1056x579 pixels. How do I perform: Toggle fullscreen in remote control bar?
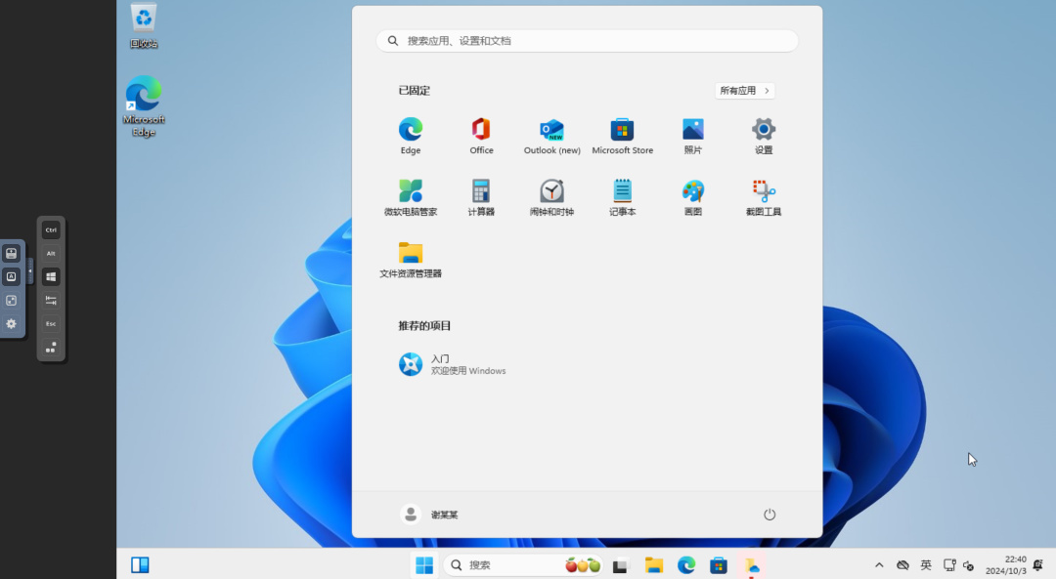12,300
